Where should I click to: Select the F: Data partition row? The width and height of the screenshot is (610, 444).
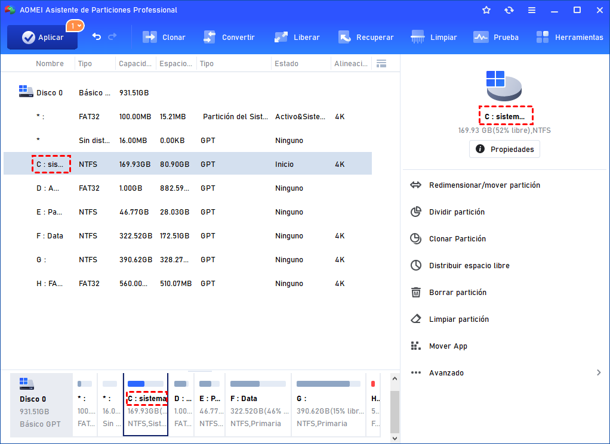click(x=187, y=236)
